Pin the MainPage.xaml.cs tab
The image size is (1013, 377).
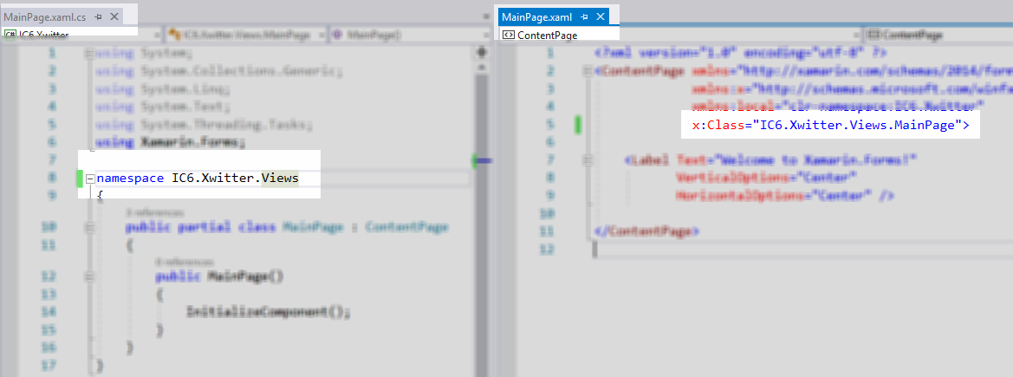pyautogui.click(x=98, y=17)
